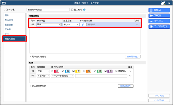
Task: Click the PDF(E)... button
Action: point(159,21)
